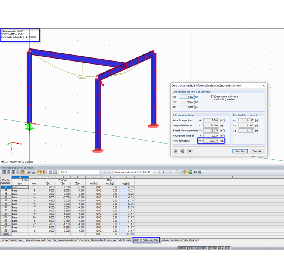Open the Deformada del modo 1 dropdown
The height and width of the screenshot is (279, 284).
tap(155, 172)
